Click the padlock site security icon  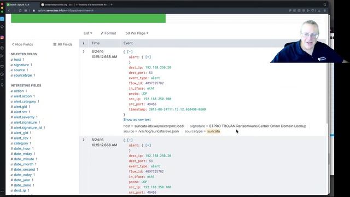[x=34, y=10]
